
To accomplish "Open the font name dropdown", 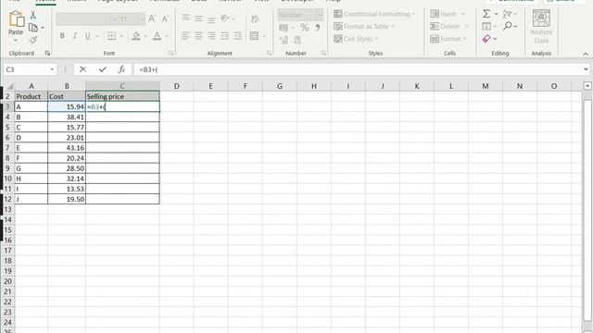I will point(115,18).
